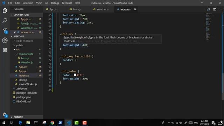The width and height of the screenshot is (224, 126).
Task: Open package-lock.json in explorer
Action: pos(27,93)
